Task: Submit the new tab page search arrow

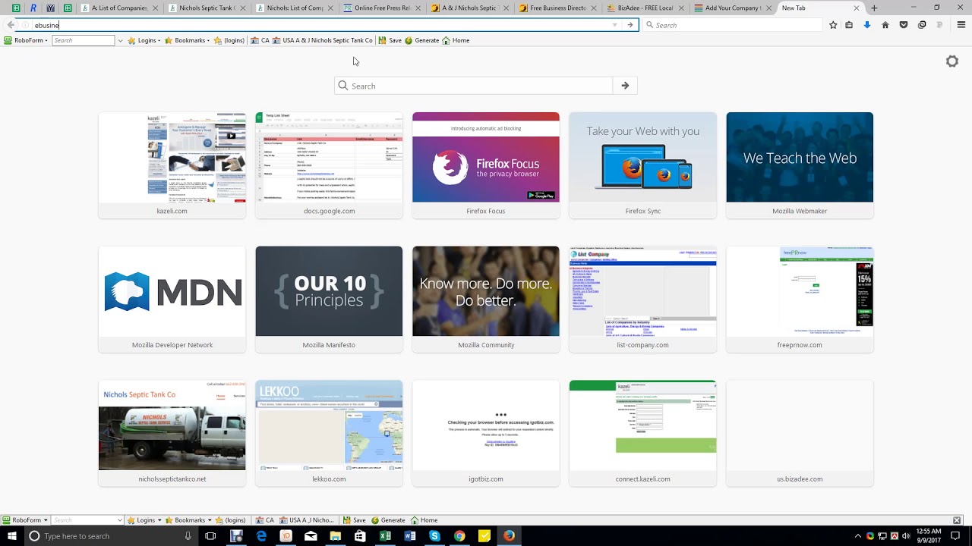Action: tap(625, 86)
